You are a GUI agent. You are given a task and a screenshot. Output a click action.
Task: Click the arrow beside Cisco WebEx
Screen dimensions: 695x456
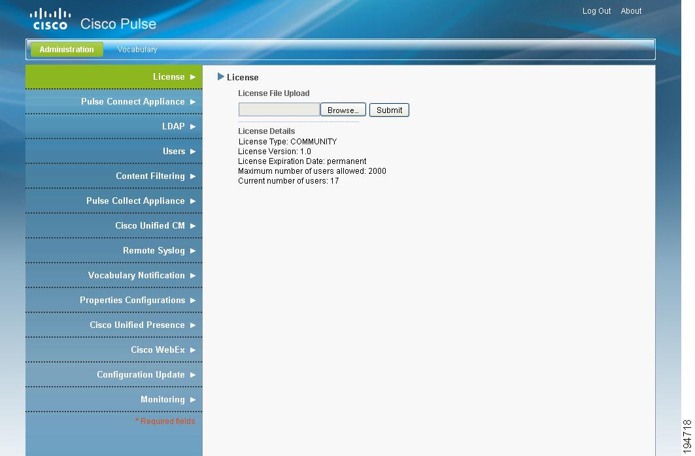[x=192, y=350]
